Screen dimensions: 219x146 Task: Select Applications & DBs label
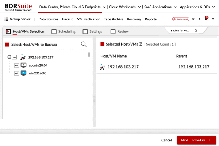[195, 7]
